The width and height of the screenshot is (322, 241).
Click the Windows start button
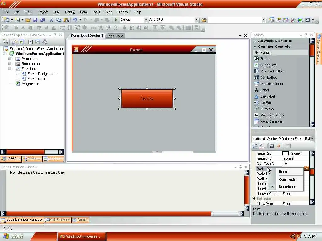click(x=14, y=236)
